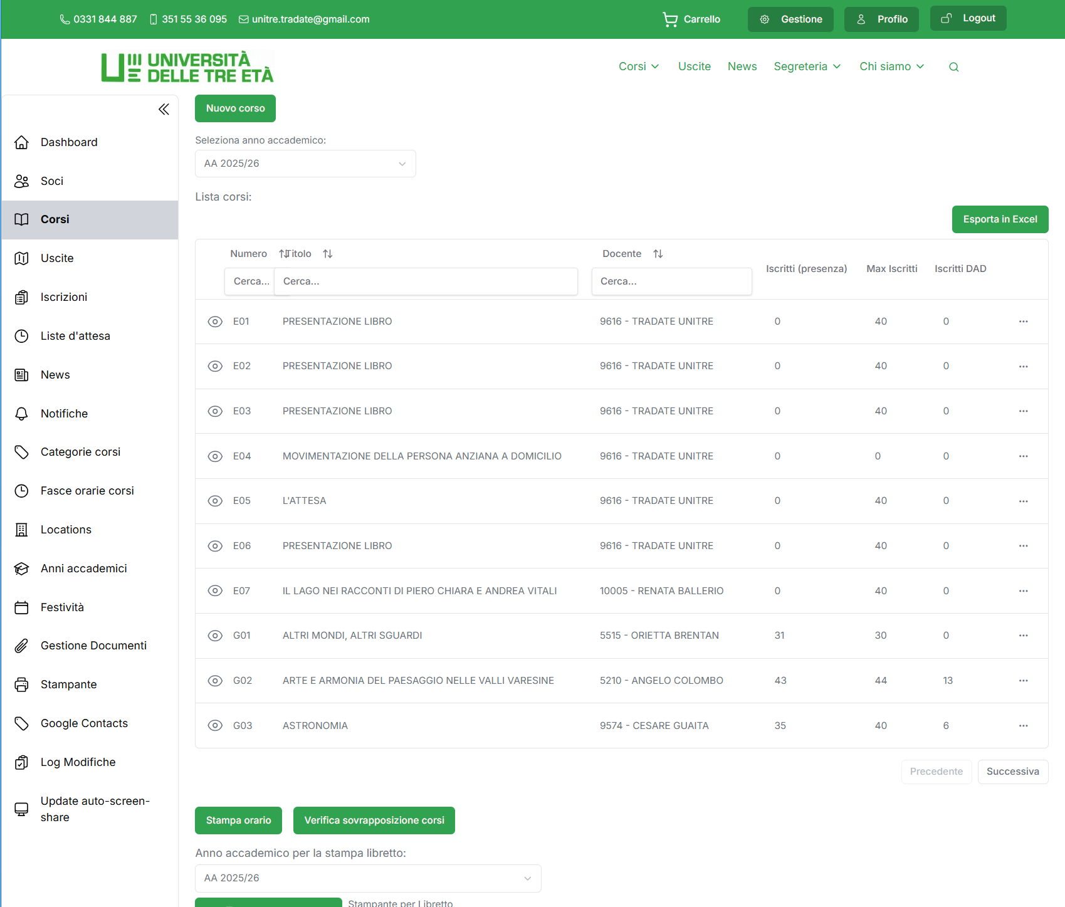Open three-dot actions menu for course G02
The image size is (1065, 907).
click(1023, 681)
